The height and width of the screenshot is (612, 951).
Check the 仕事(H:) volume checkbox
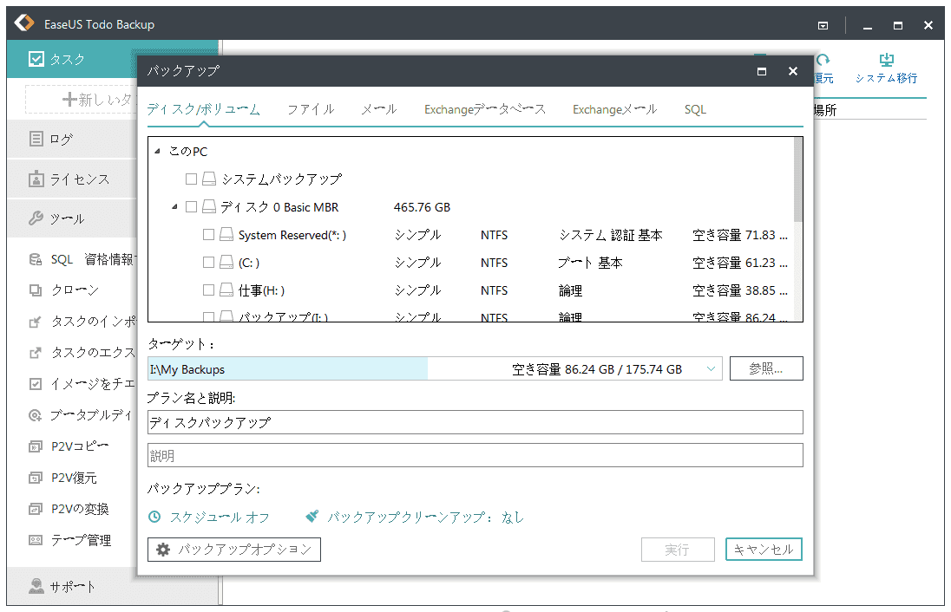click(208, 290)
